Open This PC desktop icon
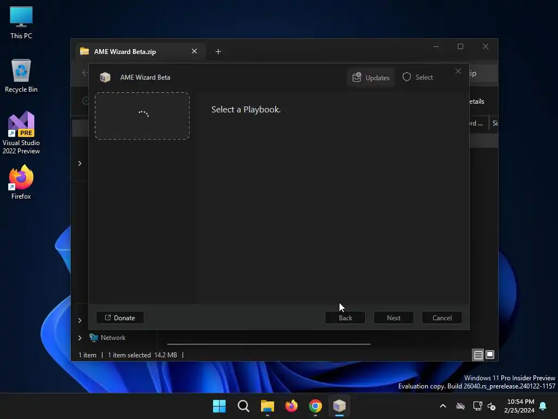This screenshot has height=419, width=558. [x=21, y=23]
